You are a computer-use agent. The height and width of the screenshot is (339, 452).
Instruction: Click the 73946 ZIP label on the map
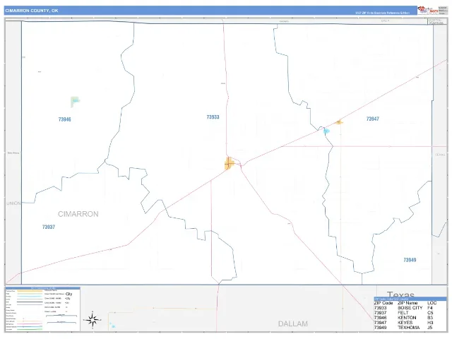tap(64, 119)
